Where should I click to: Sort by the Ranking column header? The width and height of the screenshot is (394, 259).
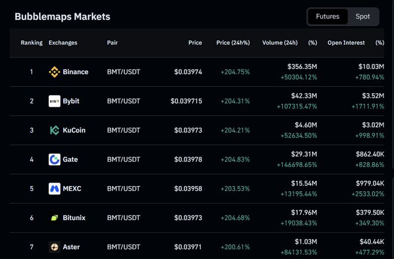point(32,43)
